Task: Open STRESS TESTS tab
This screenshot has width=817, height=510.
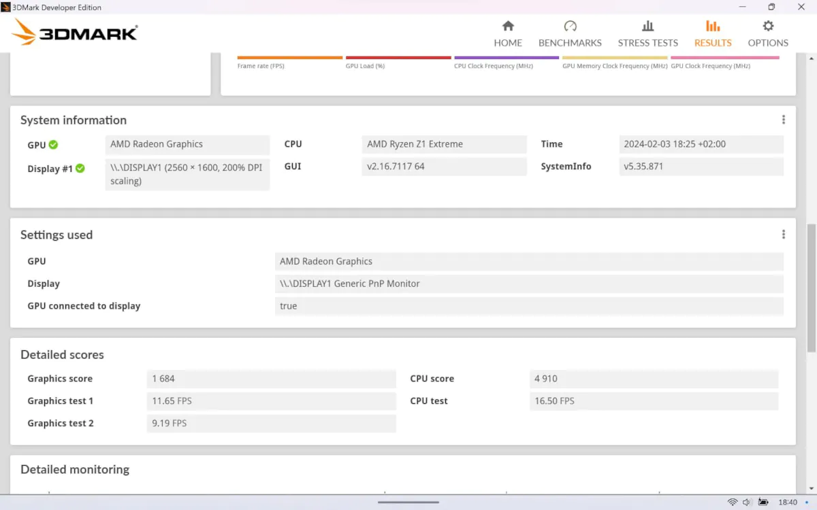Action: (647, 33)
